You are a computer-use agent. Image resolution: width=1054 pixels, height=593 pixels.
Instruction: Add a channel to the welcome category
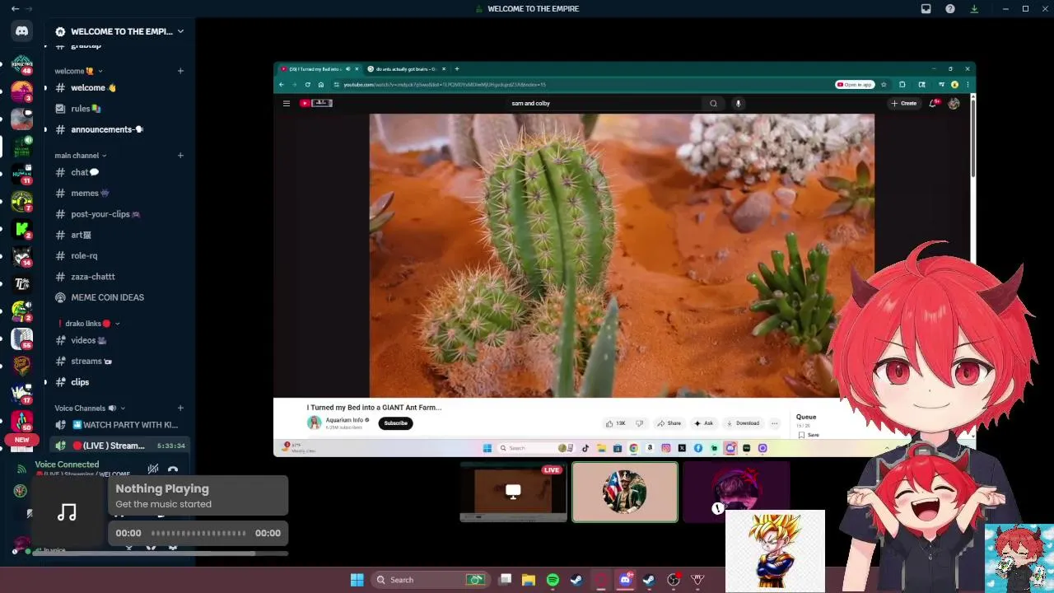click(x=180, y=71)
